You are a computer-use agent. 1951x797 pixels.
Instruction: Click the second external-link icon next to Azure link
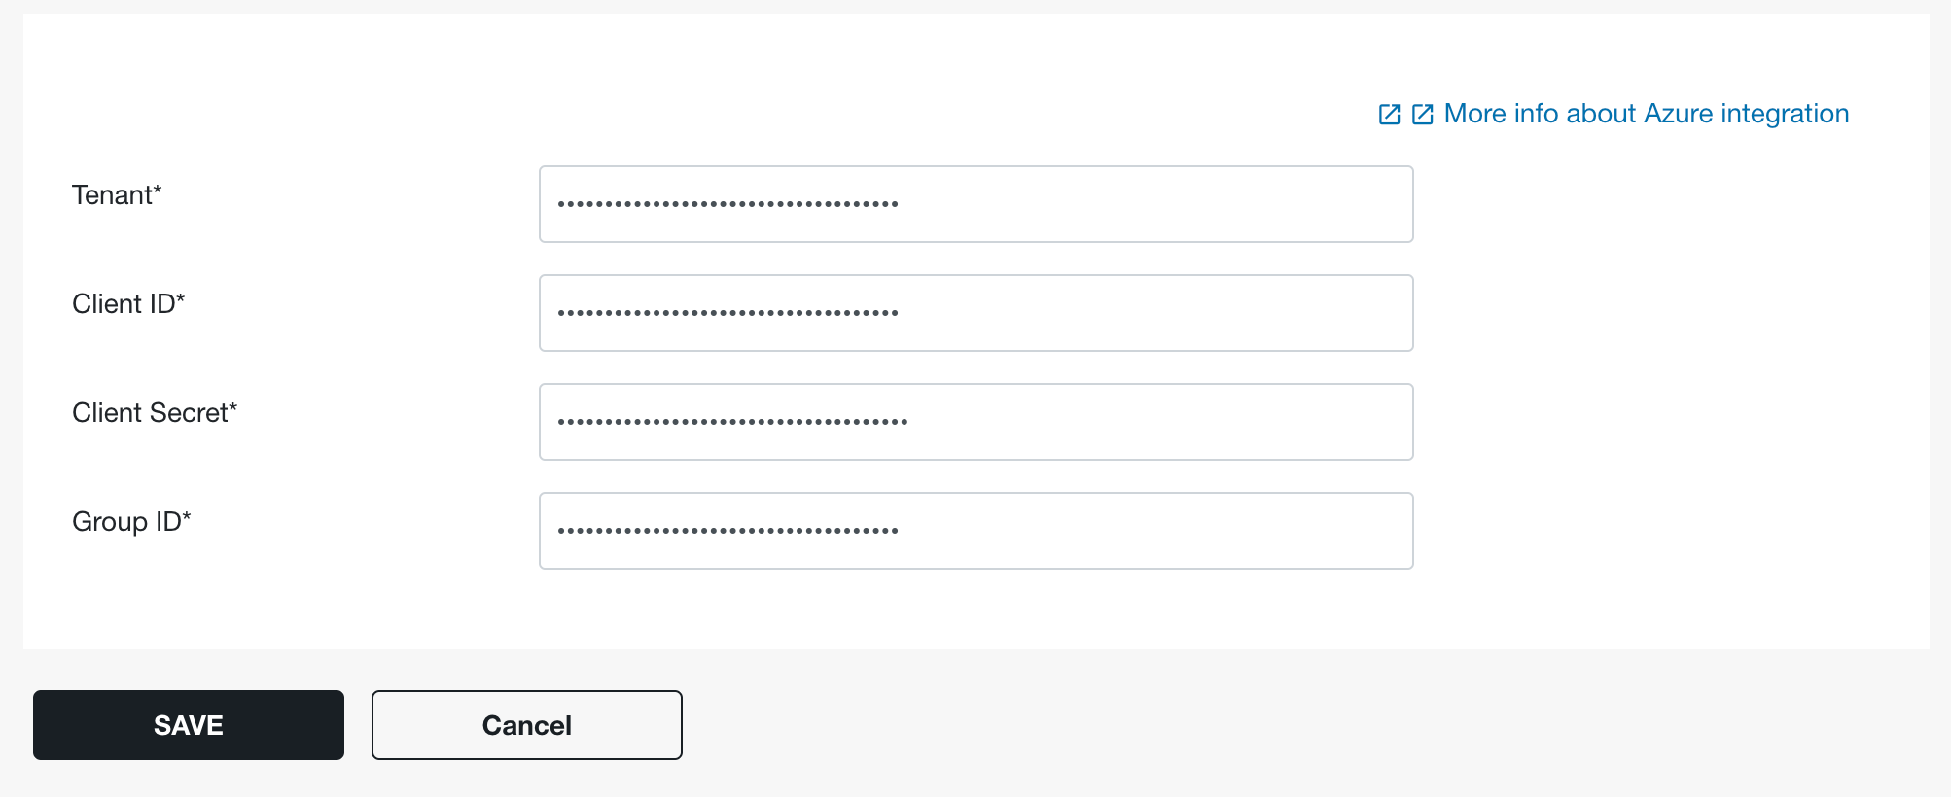1422,115
